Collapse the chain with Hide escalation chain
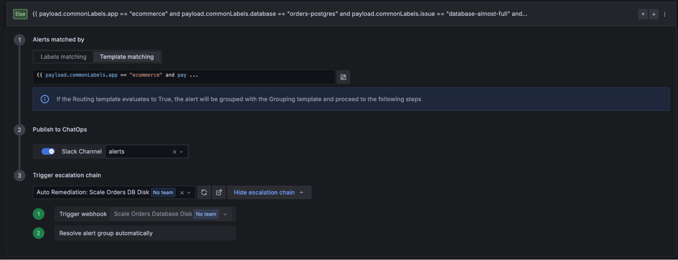This screenshot has height=260, width=678. coord(269,192)
